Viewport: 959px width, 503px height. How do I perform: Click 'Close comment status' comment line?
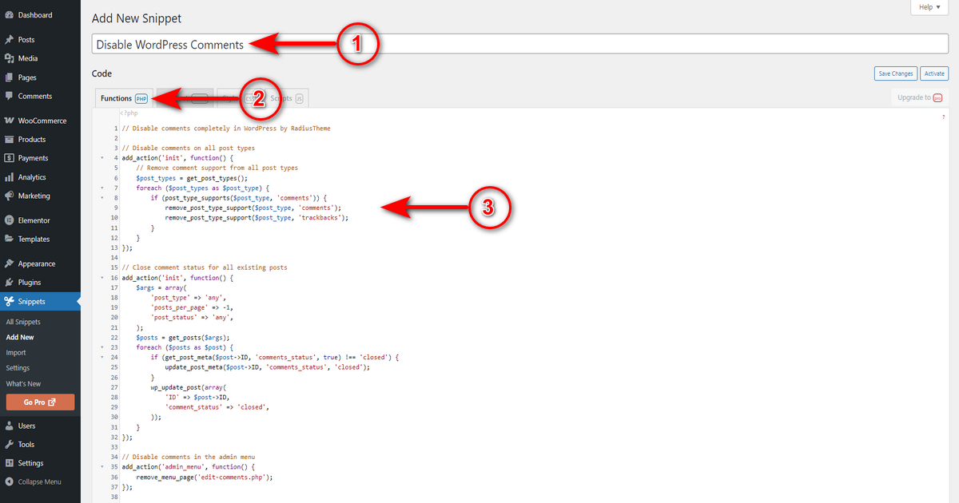pos(205,267)
